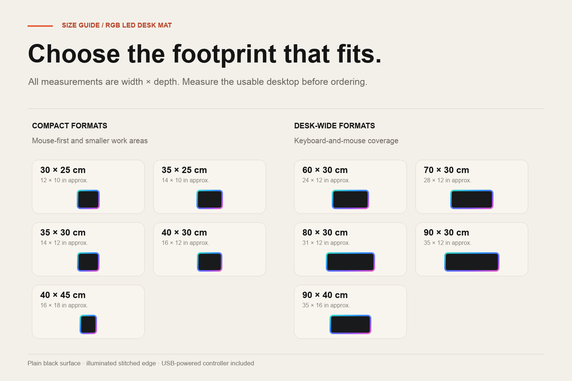Click the '16 × 18 in approx.' text
The width and height of the screenshot is (572, 381).
pos(64,305)
